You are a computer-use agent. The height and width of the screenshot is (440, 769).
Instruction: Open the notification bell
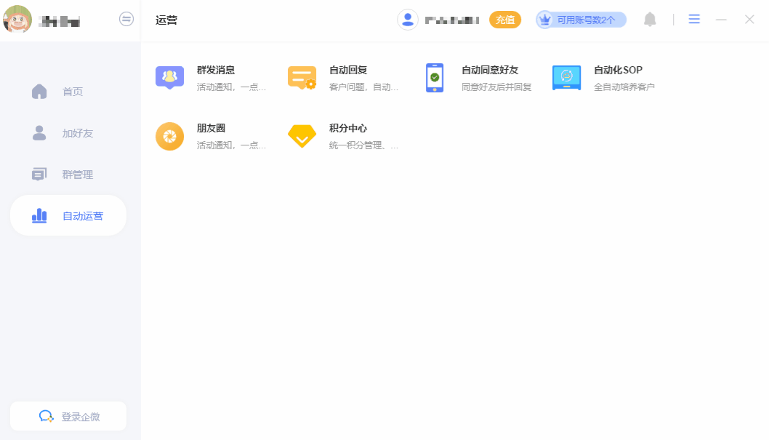tap(650, 20)
